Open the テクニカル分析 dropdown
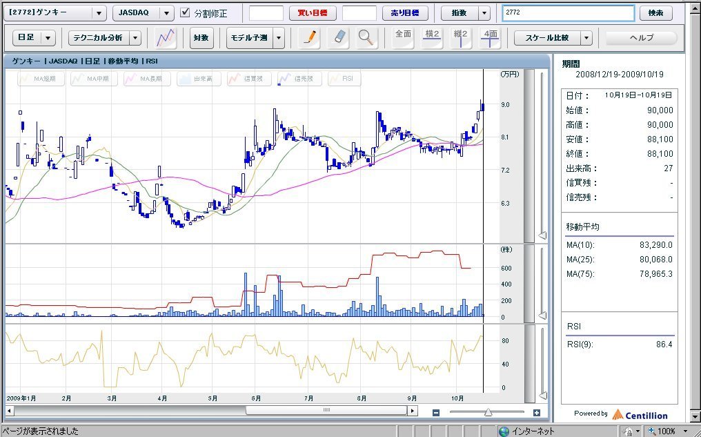 [x=135, y=39]
